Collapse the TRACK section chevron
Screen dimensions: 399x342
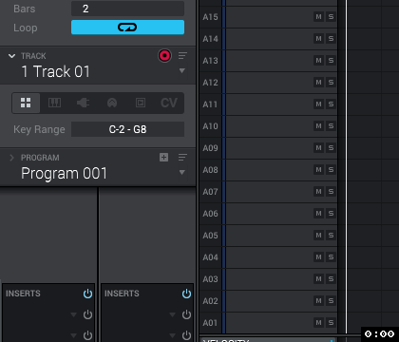(x=11, y=56)
